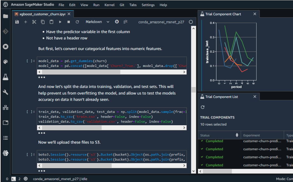Click the conda_amazonei_mxnet_p27 kernel name button
This screenshot has height=182, width=293.
[x=162, y=22]
